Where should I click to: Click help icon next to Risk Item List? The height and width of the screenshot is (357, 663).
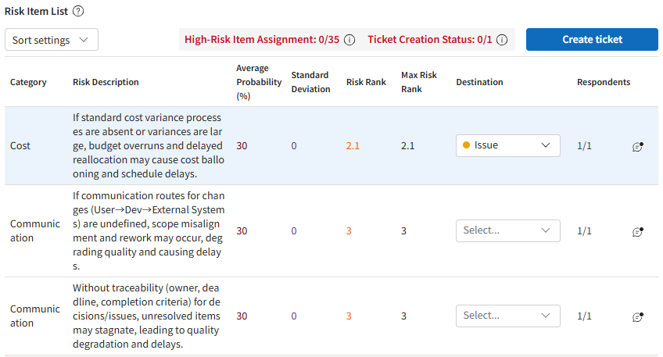coord(78,12)
